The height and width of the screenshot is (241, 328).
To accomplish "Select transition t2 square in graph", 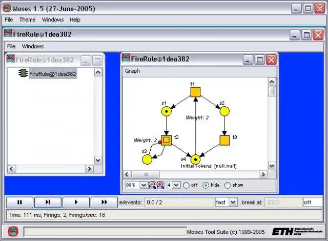I will [166, 140].
